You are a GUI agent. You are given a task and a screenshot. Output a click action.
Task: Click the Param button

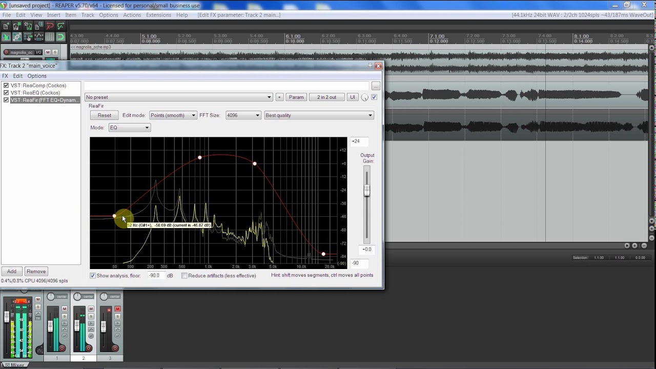point(296,97)
